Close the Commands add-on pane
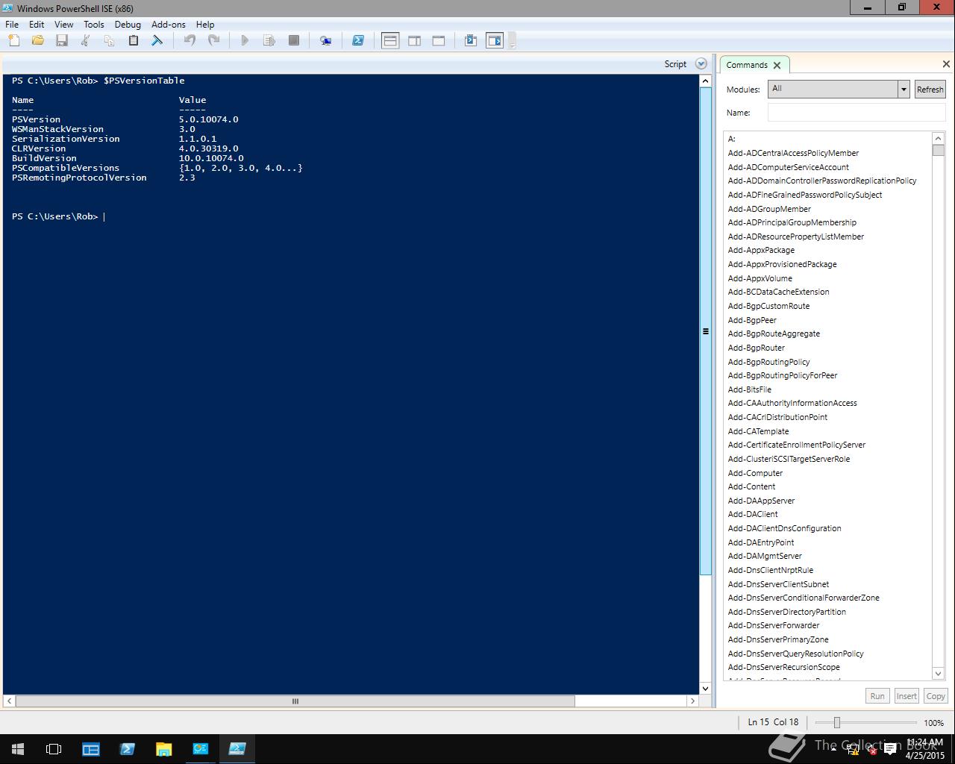 point(946,64)
